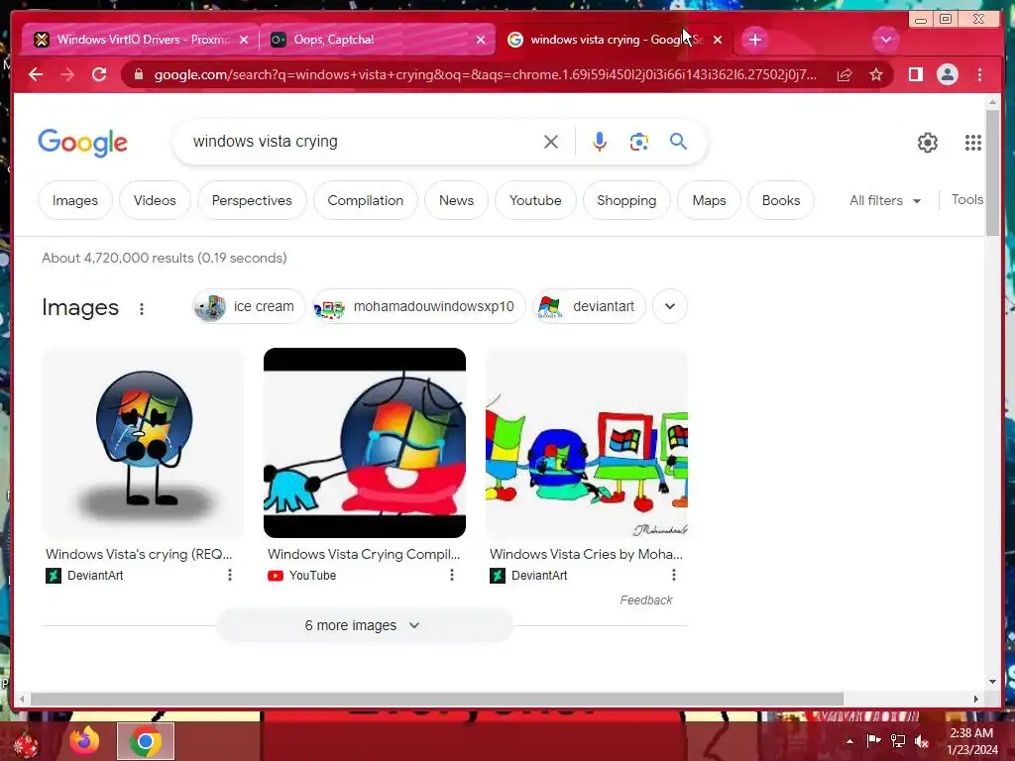The width and height of the screenshot is (1015, 761).
Task: Open the Chrome three-dot menu
Action: click(x=979, y=74)
